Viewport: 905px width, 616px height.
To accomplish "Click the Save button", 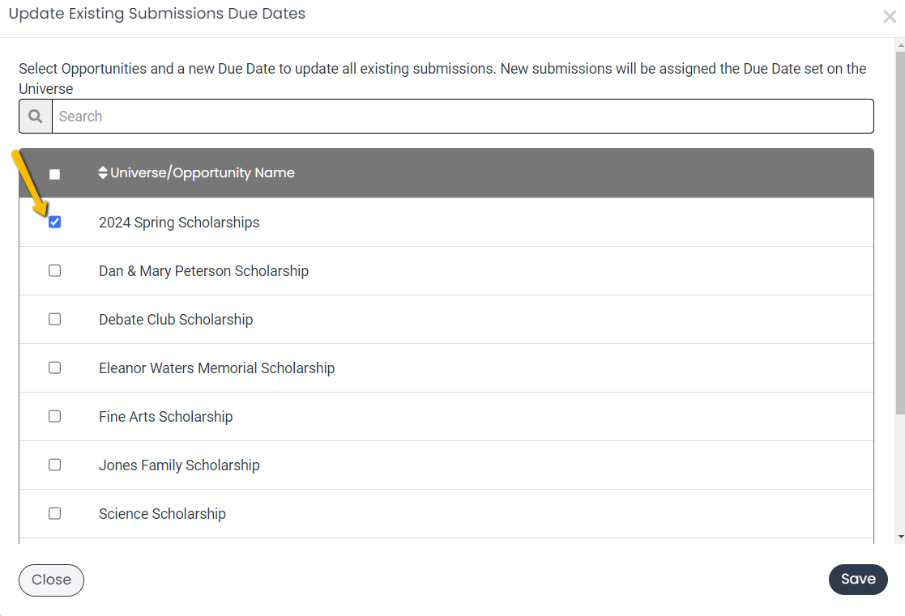I will [858, 579].
